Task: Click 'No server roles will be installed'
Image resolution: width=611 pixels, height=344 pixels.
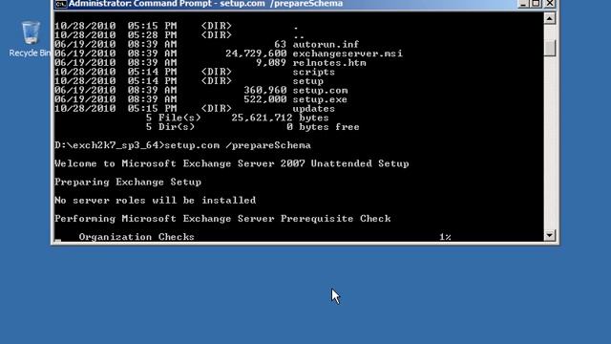Action: pos(156,201)
